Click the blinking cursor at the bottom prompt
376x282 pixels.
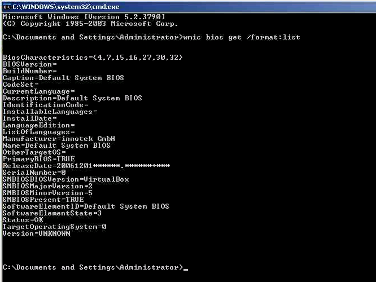click(x=186, y=270)
